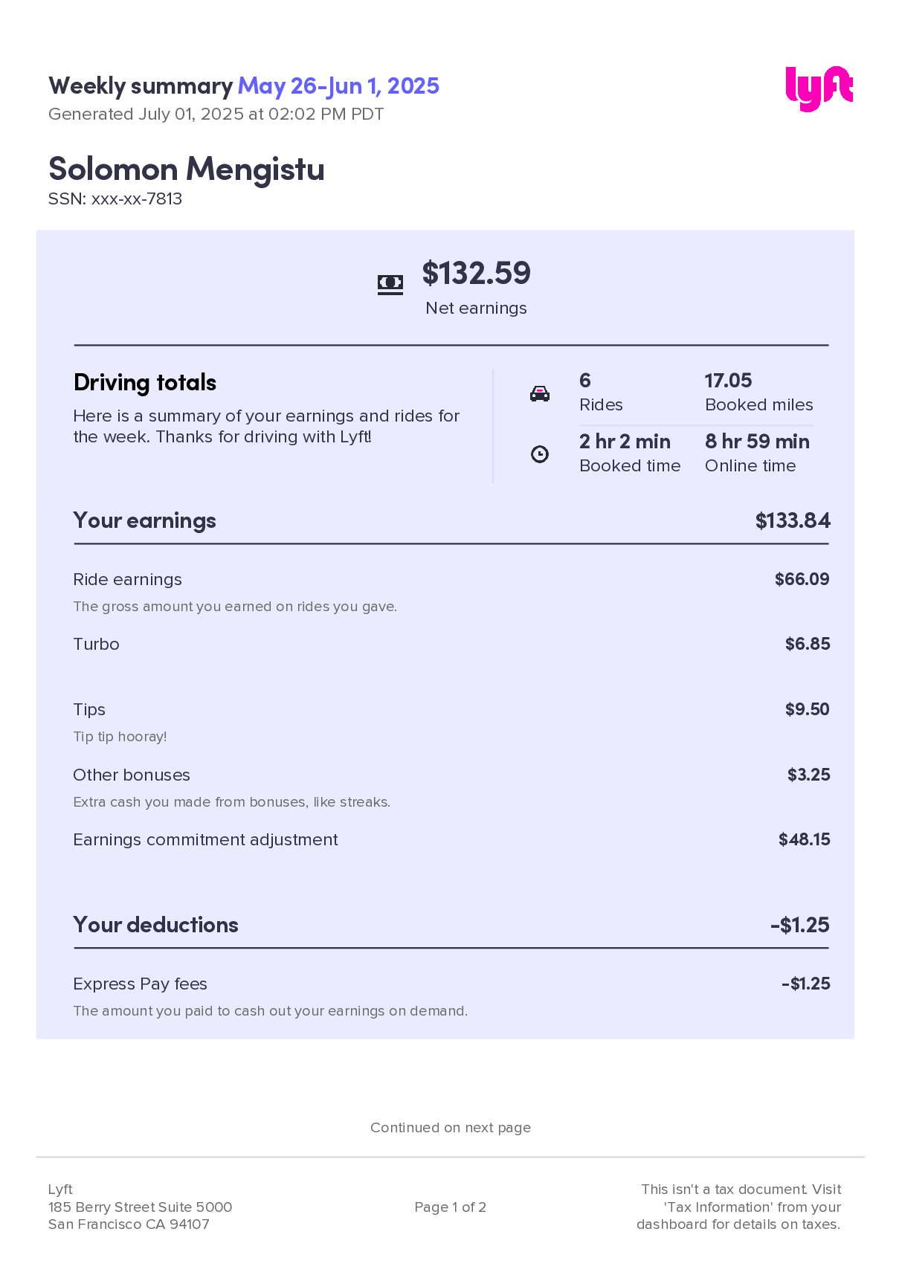
Task: Click the 17.05 Booked miles value
Action: pyautogui.click(x=728, y=381)
